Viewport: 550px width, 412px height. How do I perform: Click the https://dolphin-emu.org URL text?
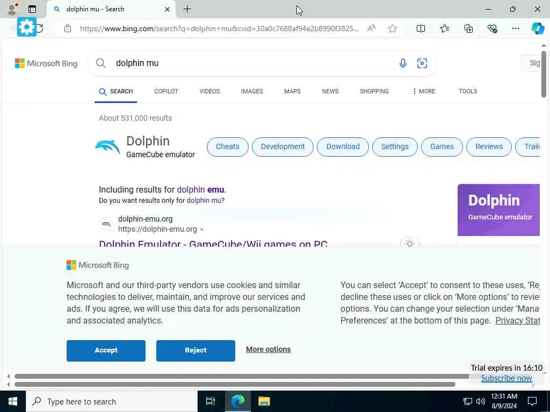tap(157, 229)
